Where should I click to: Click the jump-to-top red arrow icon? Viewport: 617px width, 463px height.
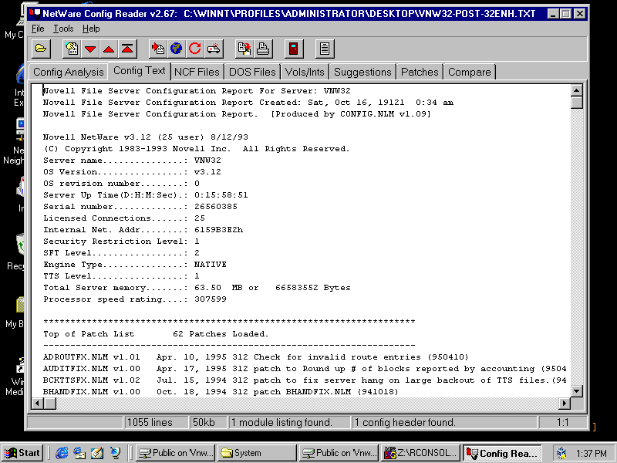tap(127, 49)
